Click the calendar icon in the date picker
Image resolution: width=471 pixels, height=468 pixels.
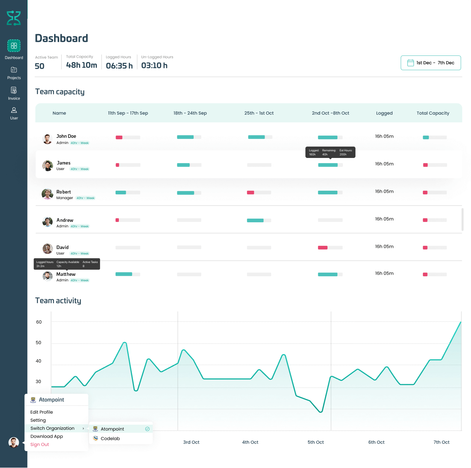pos(411,63)
